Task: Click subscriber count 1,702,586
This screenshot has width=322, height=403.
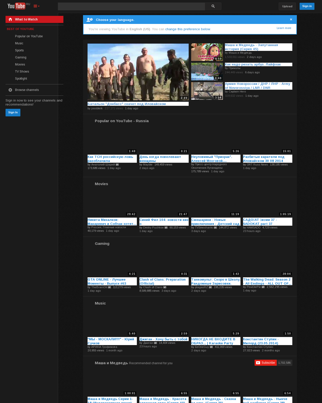Action: (x=285, y=363)
